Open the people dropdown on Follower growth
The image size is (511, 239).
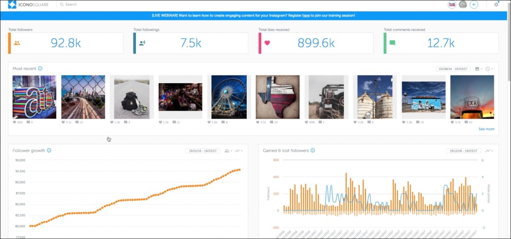point(228,151)
